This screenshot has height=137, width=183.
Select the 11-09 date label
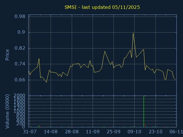tap(93, 132)
